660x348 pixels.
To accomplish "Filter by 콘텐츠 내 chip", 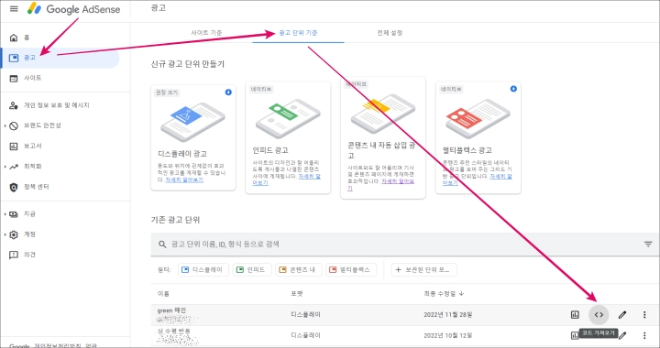I will (299, 270).
